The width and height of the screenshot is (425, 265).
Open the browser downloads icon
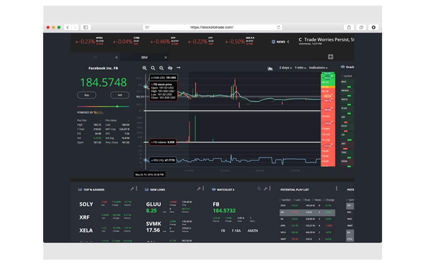tap(374, 27)
